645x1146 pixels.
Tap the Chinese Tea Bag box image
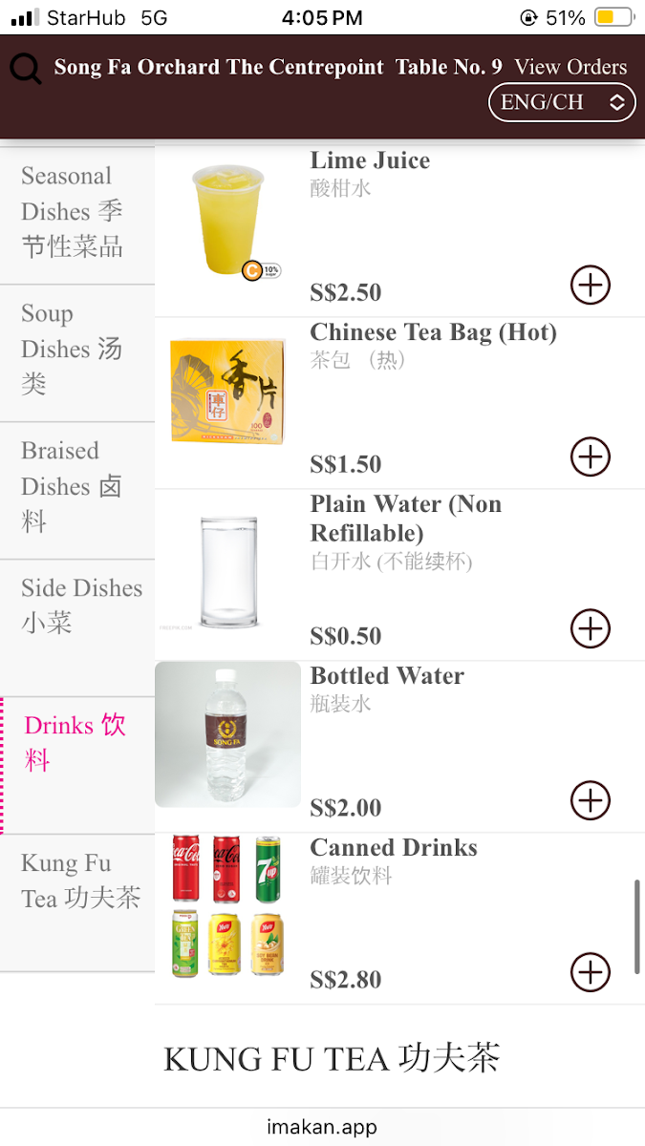227,392
